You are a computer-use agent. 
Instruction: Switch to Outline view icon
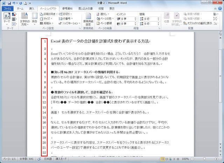tap(174, 159)
